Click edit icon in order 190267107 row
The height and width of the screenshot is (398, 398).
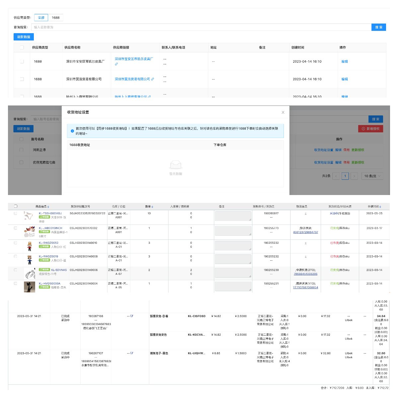point(132,353)
